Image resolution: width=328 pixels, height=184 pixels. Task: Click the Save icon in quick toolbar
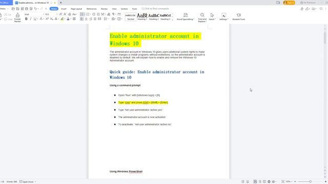click(x=17, y=9)
